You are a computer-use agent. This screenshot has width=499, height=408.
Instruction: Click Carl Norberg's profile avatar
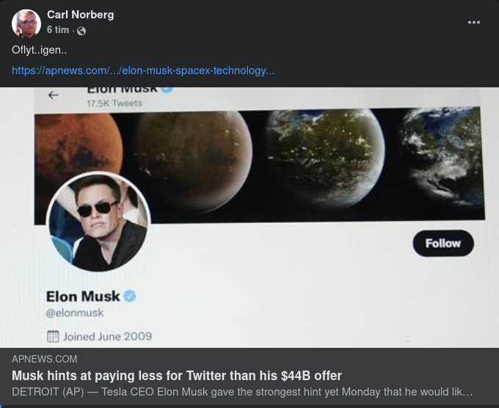(26, 23)
